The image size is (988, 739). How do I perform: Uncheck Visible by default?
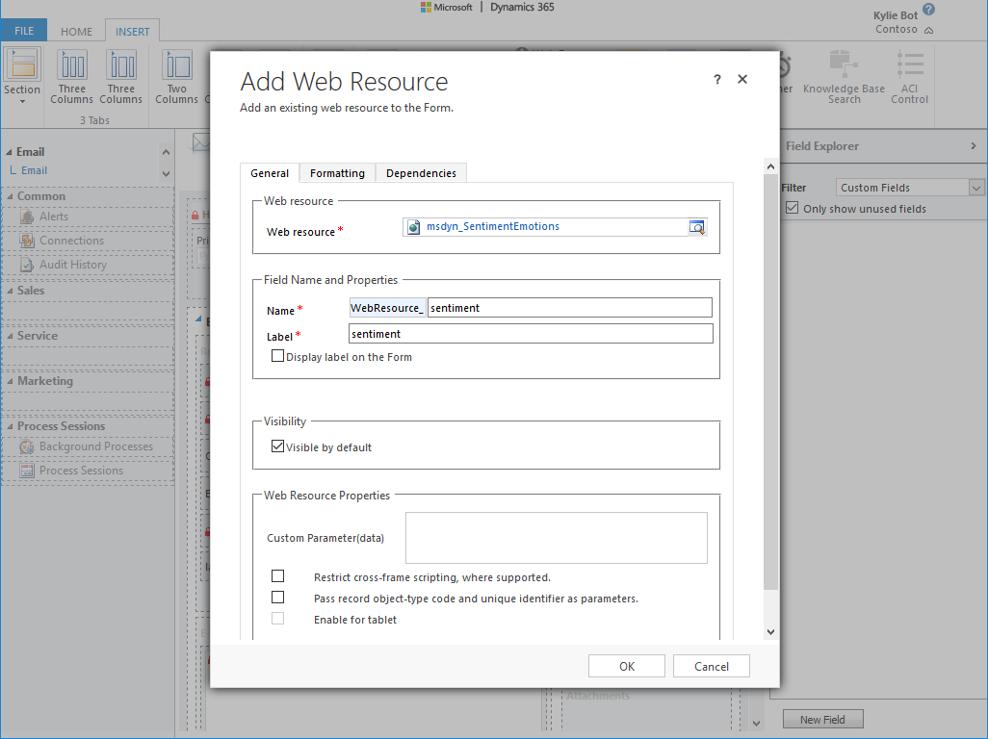(x=278, y=446)
